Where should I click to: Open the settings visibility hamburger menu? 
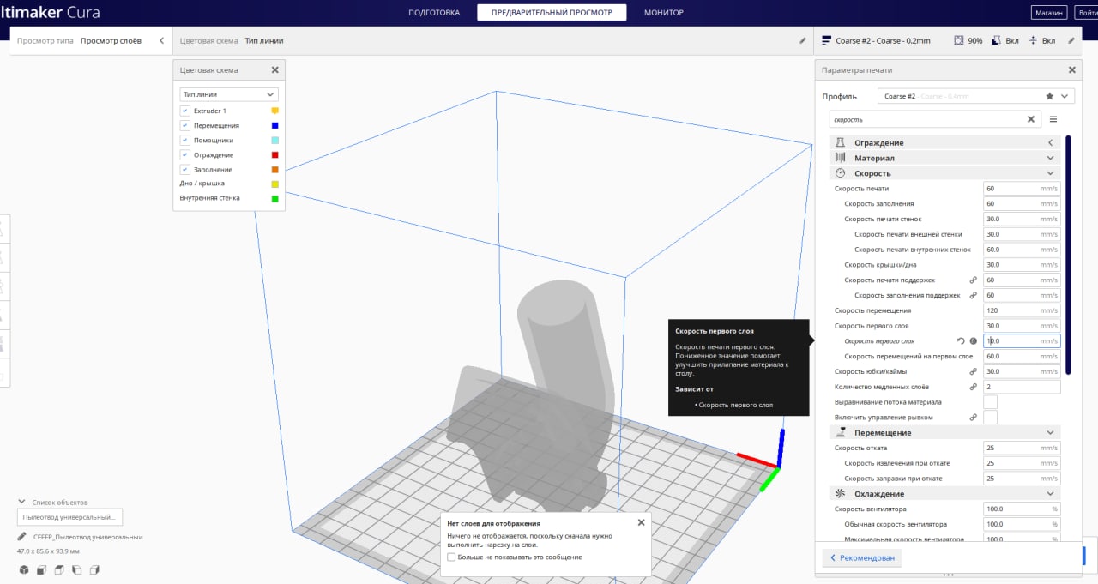click(1053, 119)
